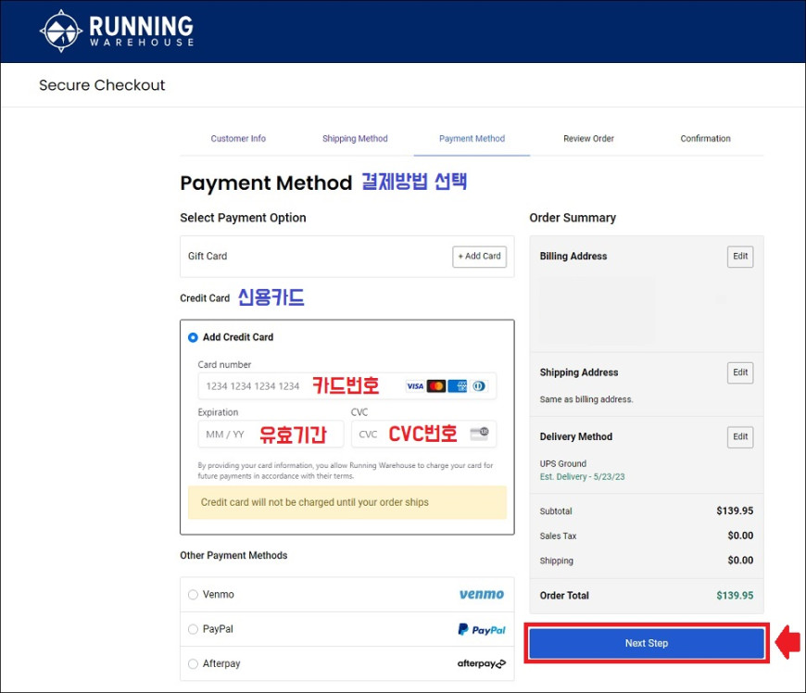The image size is (806, 693).
Task: Go to the Shipping Method step tab
Action: pyautogui.click(x=355, y=138)
